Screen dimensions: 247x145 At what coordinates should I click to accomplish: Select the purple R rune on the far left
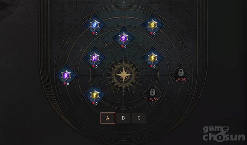(66, 75)
